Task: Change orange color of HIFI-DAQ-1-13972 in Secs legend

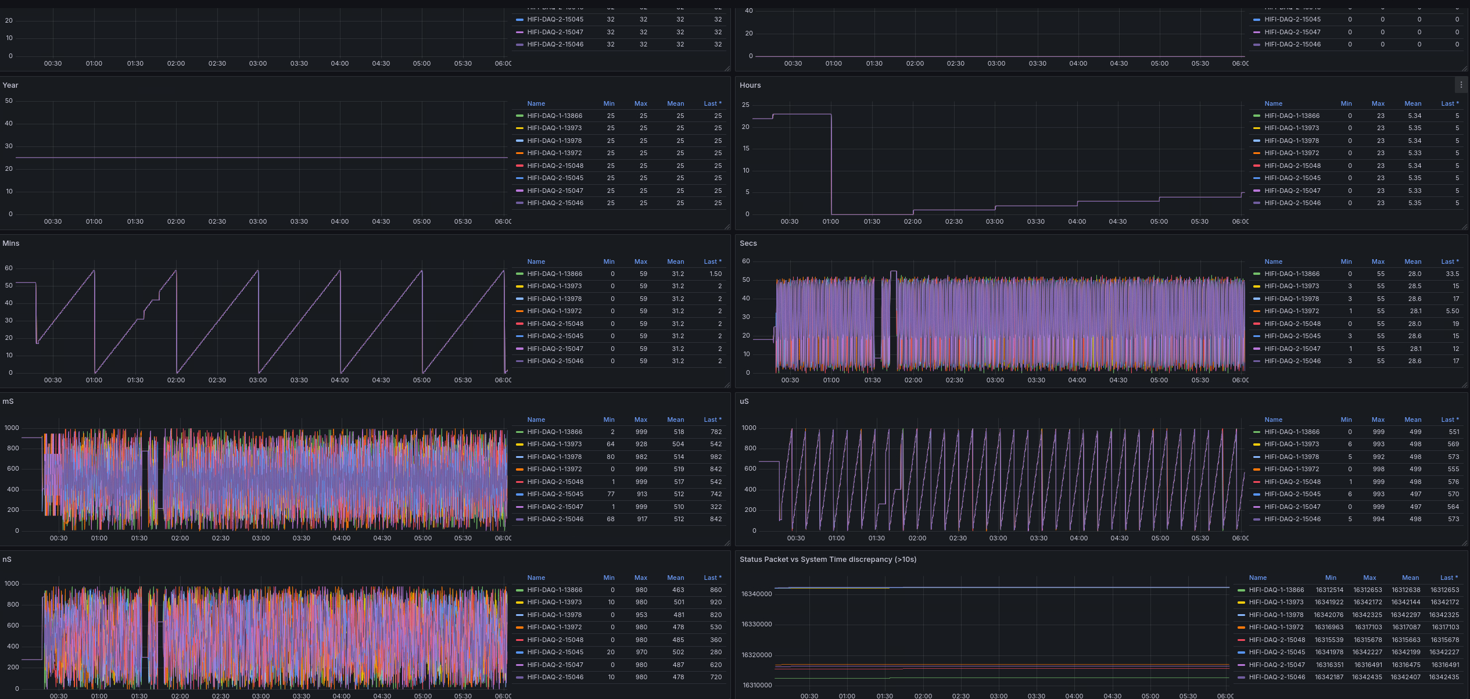Action: (1257, 311)
